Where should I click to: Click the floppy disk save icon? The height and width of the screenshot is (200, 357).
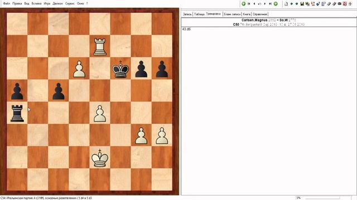tap(302, 4)
